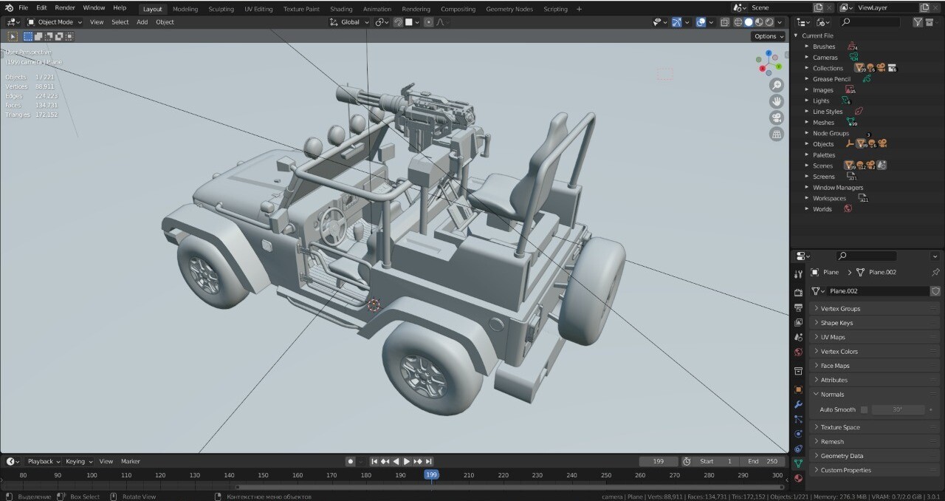Switch to the Shading workspace tab
This screenshot has width=945, height=501.
341,9
